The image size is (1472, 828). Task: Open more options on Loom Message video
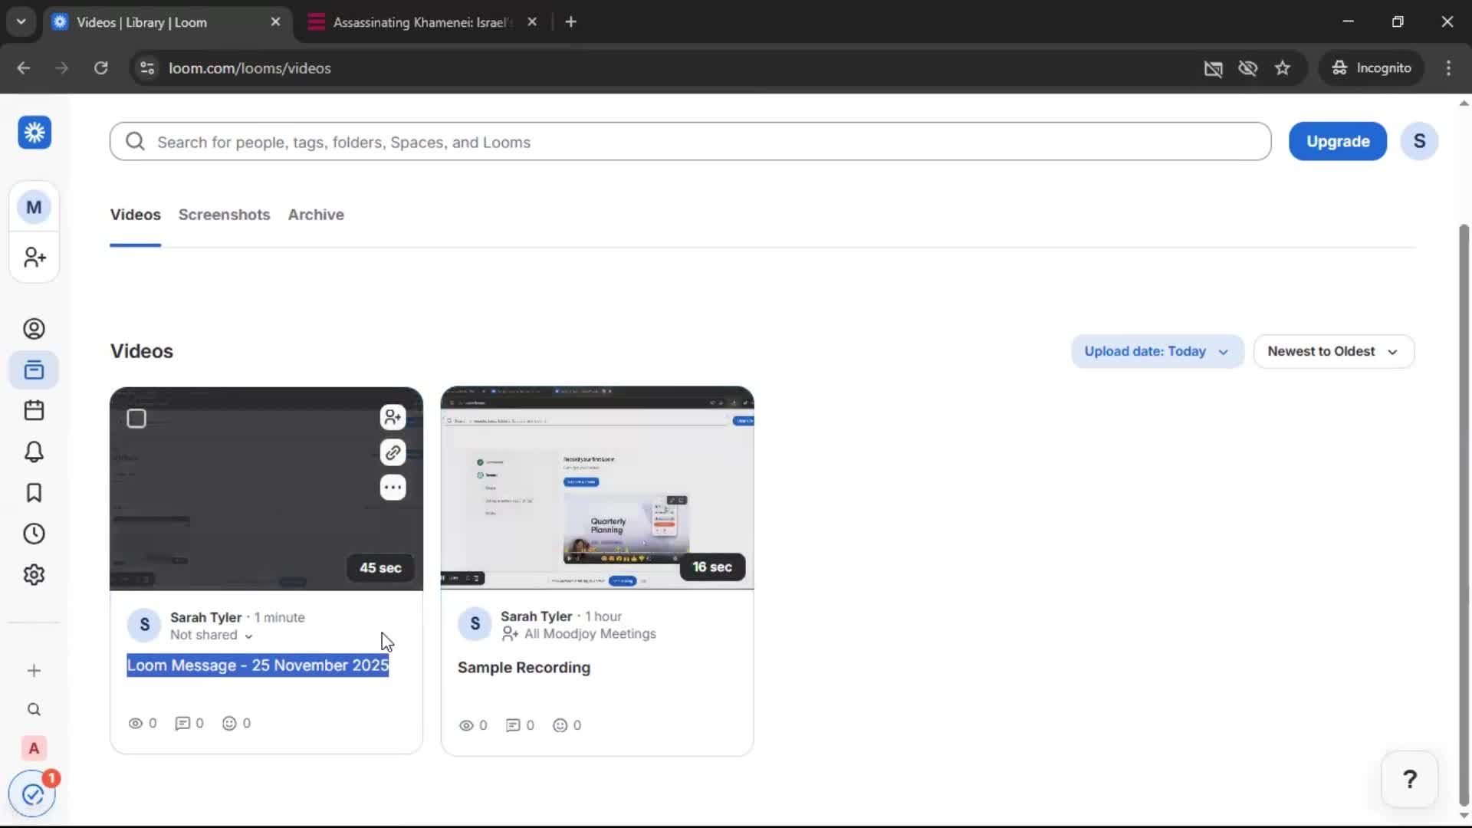pos(393,488)
